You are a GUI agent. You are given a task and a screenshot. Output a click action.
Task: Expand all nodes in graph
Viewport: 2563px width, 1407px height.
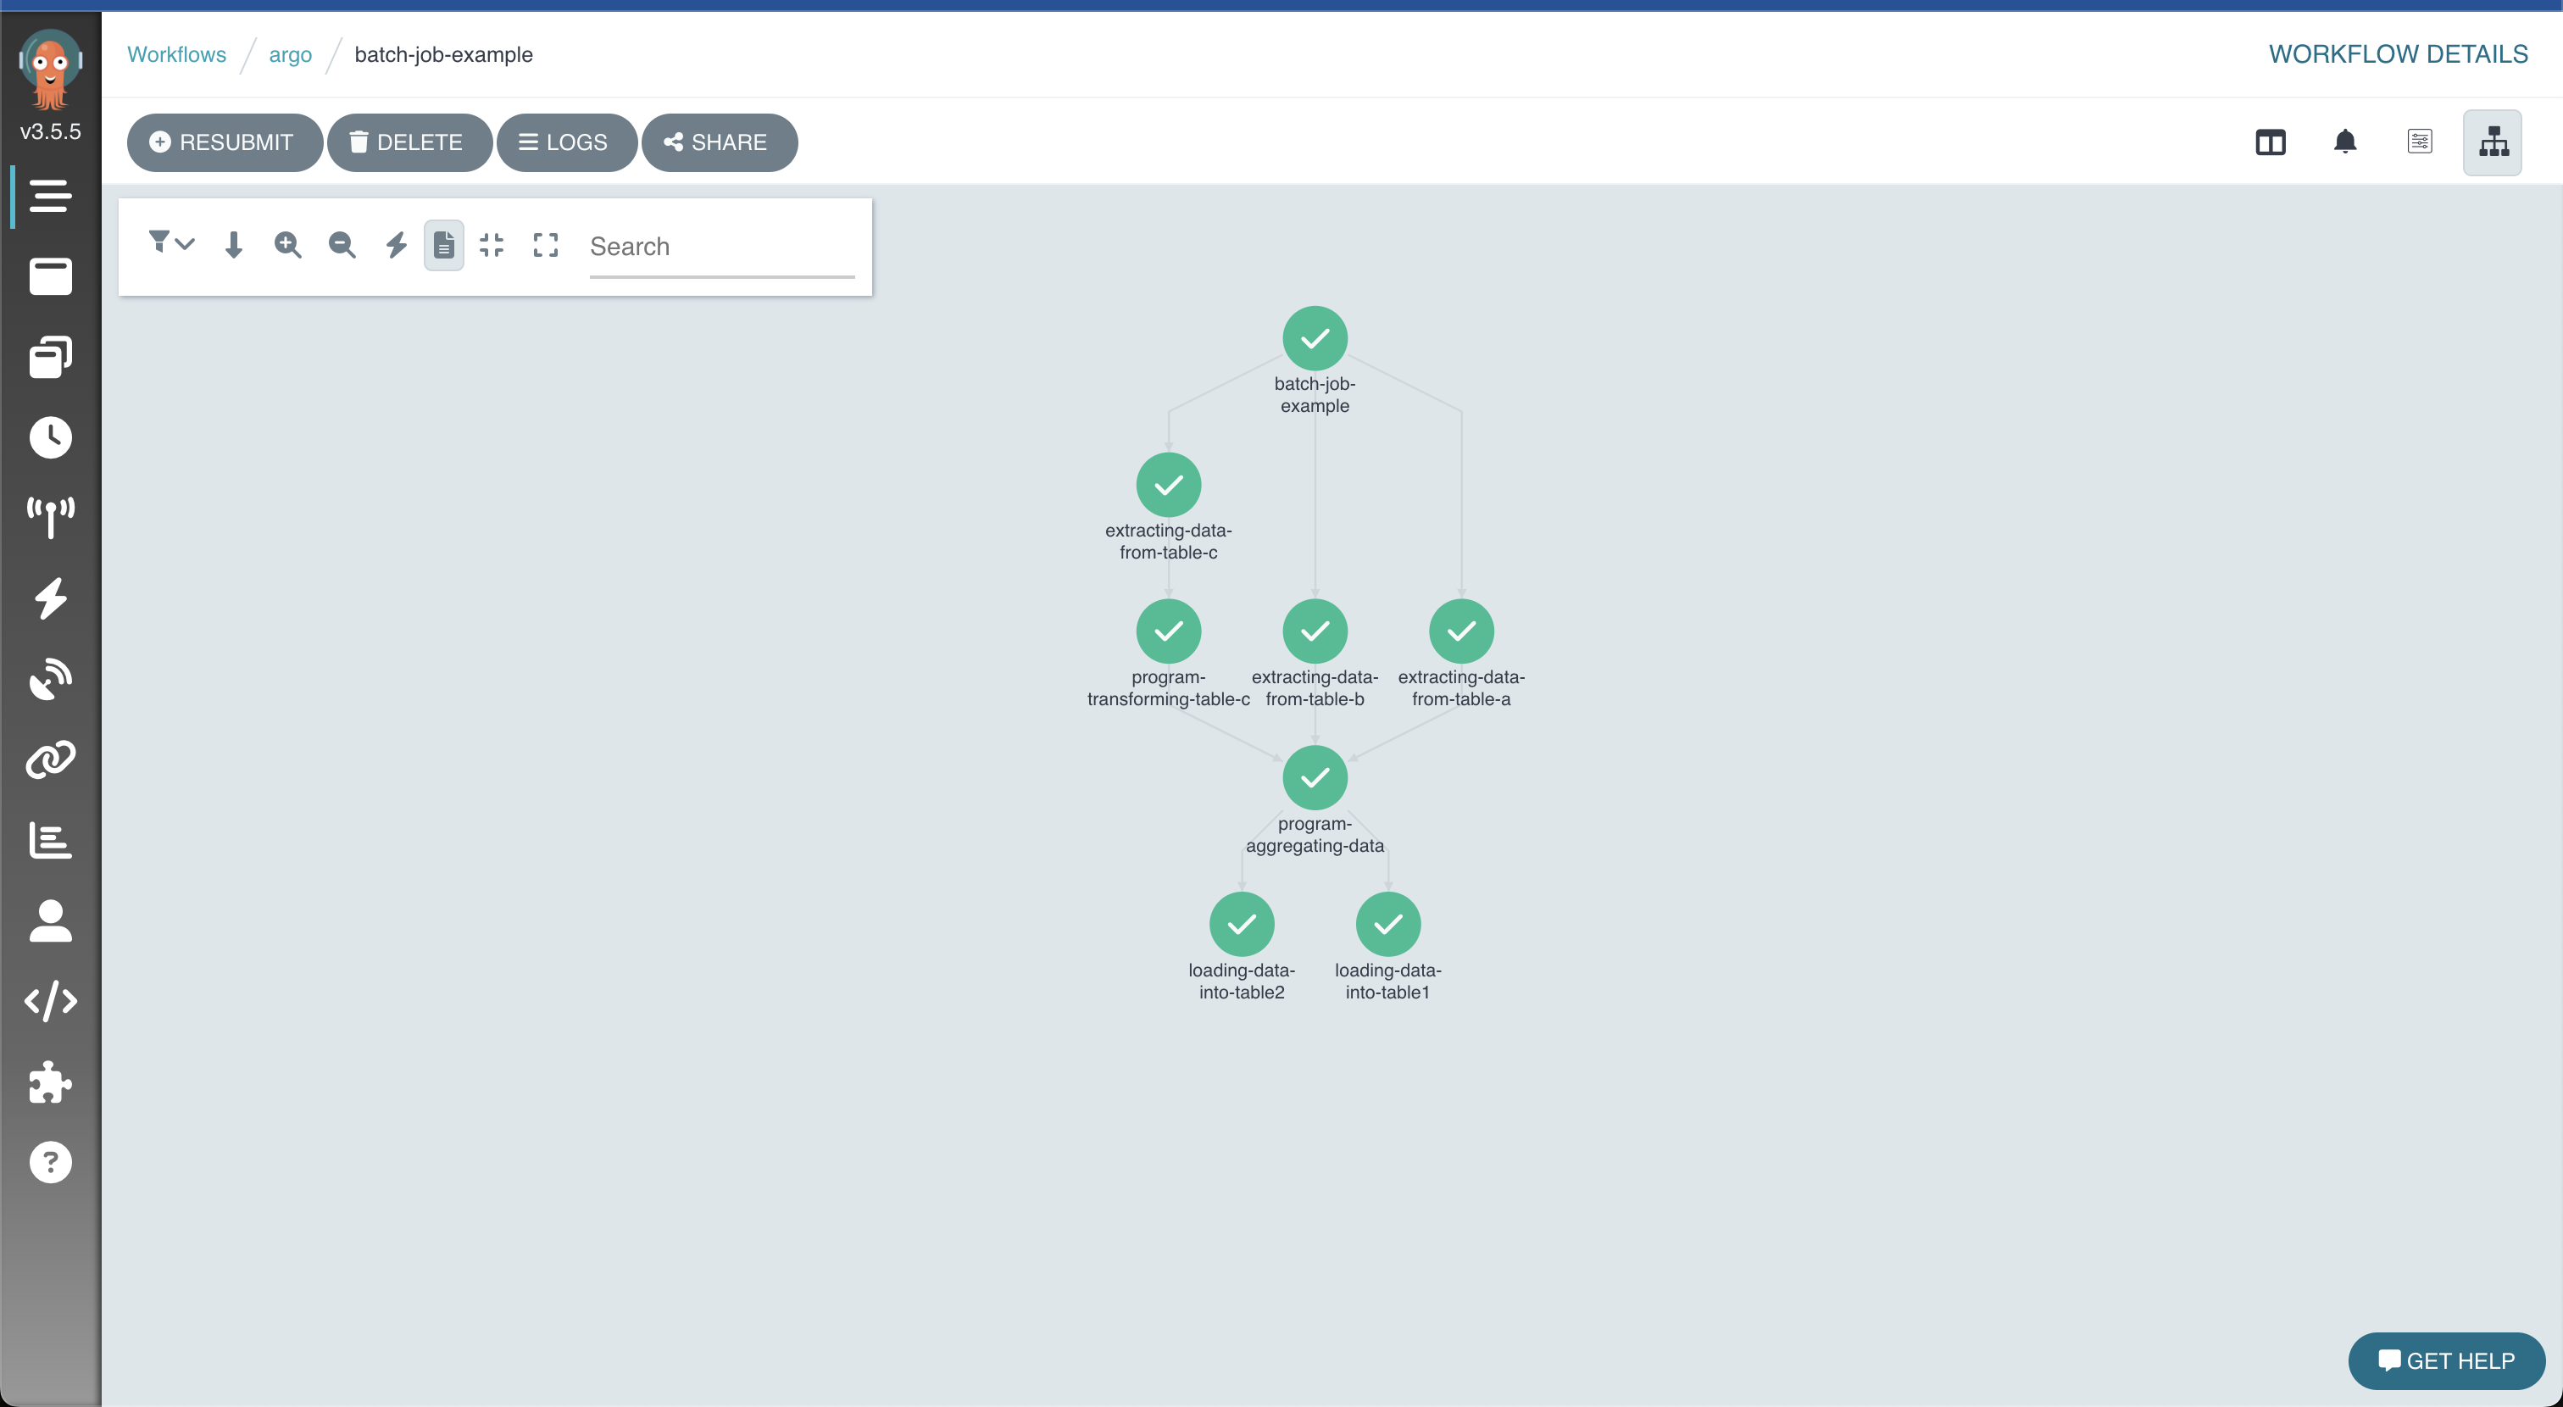pyautogui.click(x=545, y=245)
